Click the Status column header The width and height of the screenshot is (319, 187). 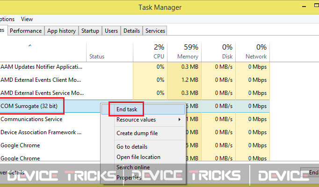coord(109,52)
